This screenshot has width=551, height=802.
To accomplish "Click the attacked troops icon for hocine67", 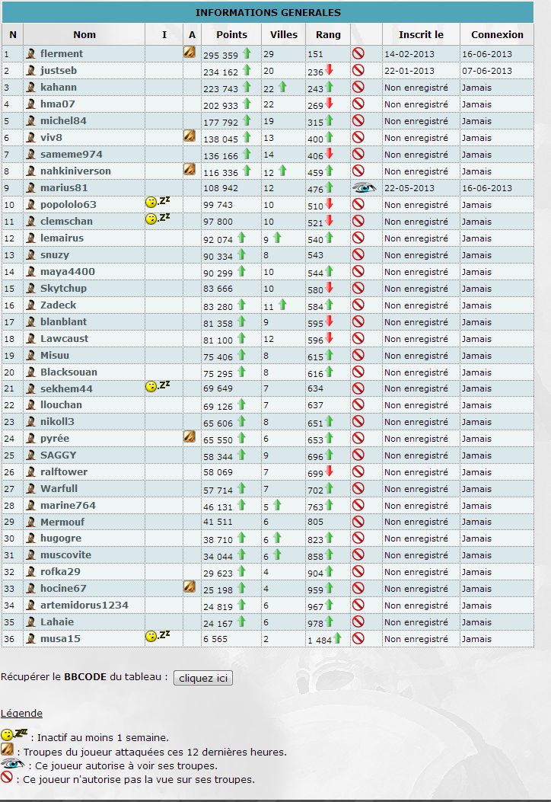I will [190, 586].
